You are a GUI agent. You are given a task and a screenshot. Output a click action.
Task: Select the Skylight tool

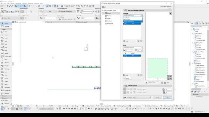click(x=6, y=66)
